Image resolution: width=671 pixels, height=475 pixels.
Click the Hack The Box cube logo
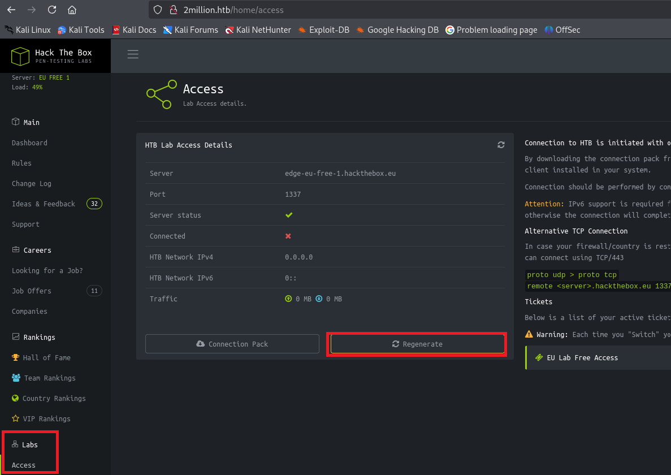pos(20,56)
